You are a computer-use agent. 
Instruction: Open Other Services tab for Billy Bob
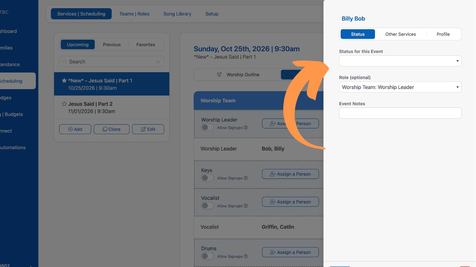400,34
